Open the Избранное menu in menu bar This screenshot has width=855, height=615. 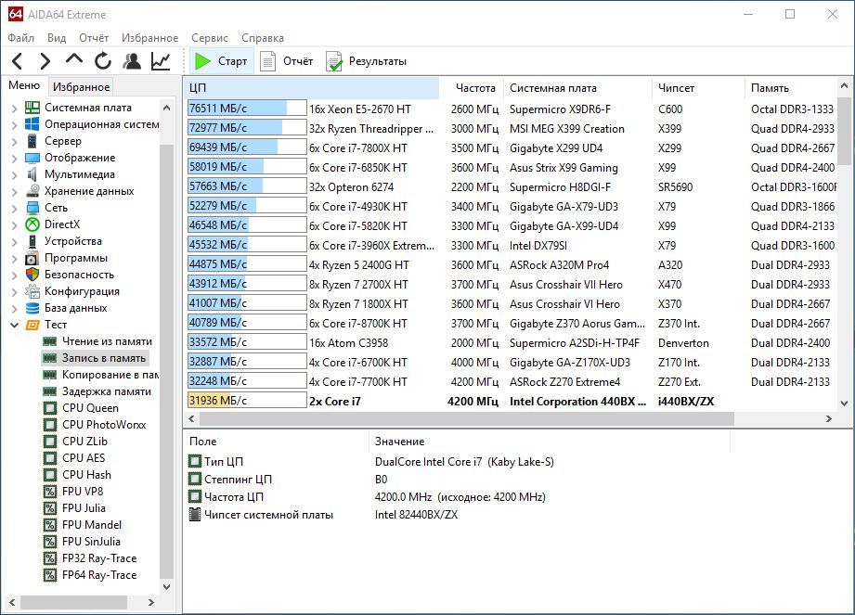click(x=150, y=38)
